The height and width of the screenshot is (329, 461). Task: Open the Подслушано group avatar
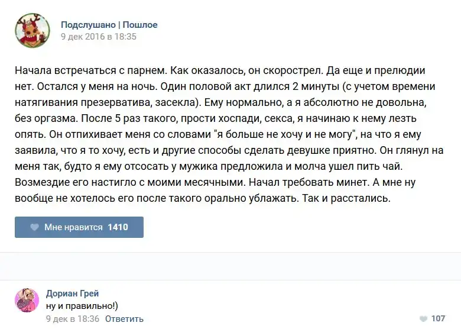(x=32, y=30)
